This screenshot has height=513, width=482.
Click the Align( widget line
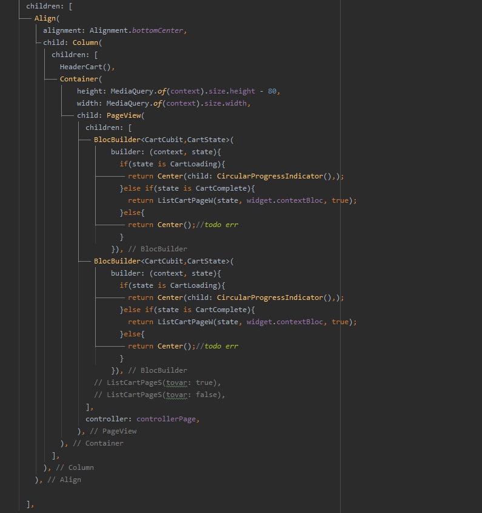(47, 18)
